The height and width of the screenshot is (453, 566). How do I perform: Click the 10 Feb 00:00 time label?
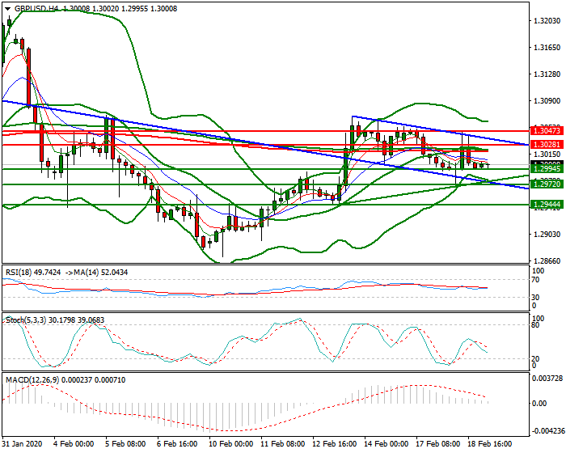tap(230, 443)
